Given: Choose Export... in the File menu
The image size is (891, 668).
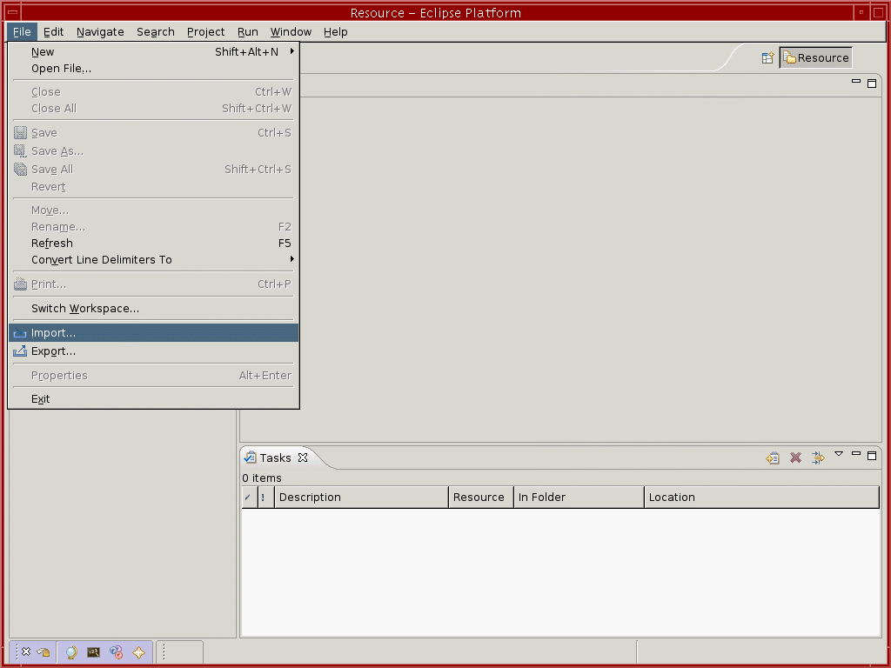Looking at the screenshot, I should click(x=54, y=351).
